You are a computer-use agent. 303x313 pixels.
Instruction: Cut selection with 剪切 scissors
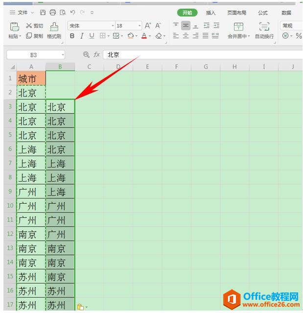point(34,25)
